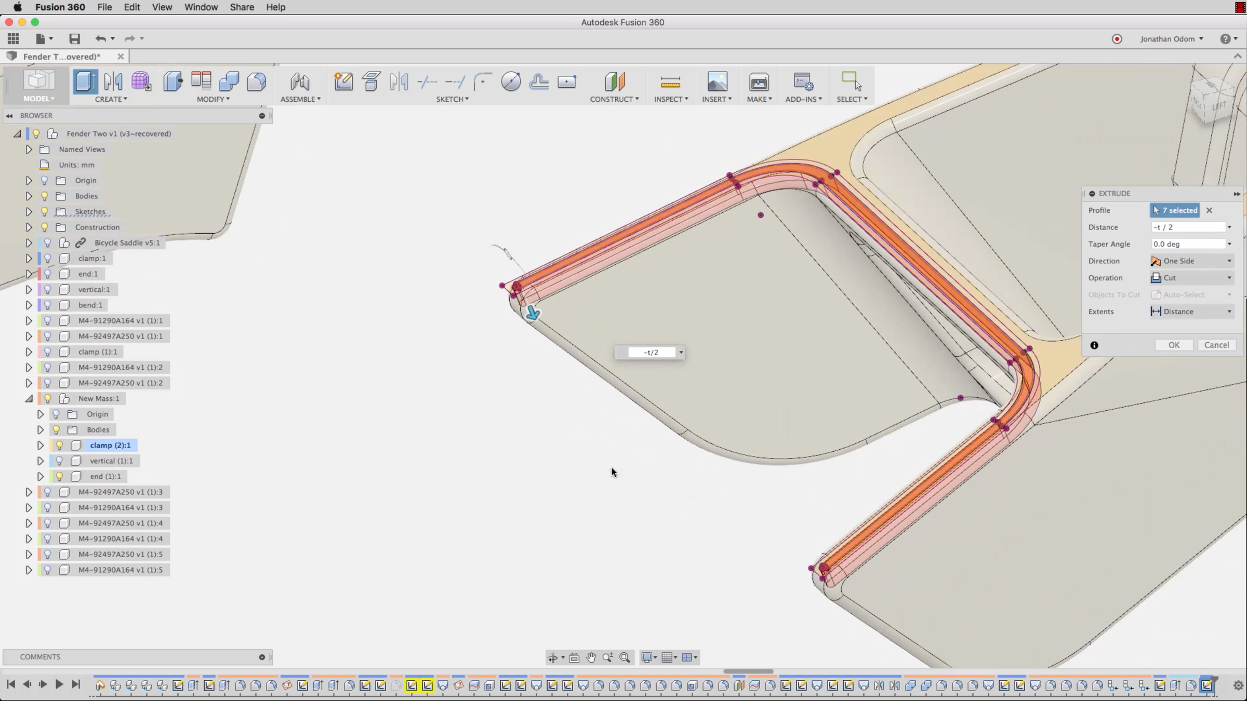Cancel the Extrude dialog

[x=1216, y=345]
